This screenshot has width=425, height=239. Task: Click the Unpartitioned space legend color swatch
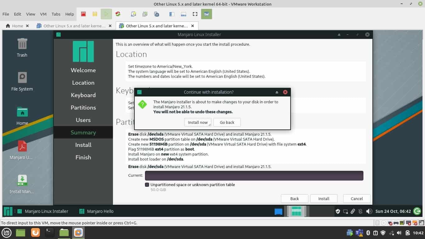147,185
